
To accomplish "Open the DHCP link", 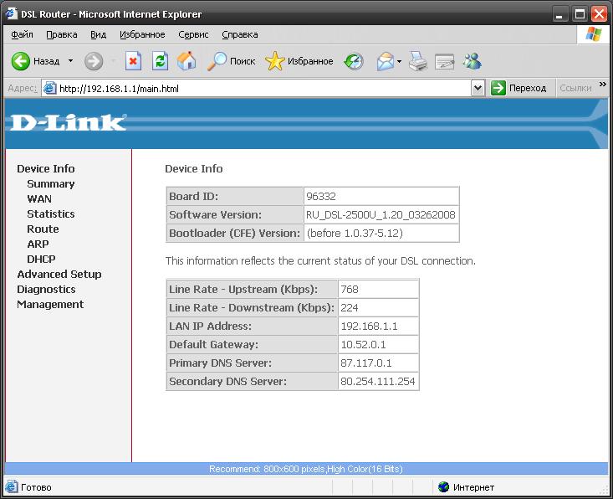I will pos(41,259).
